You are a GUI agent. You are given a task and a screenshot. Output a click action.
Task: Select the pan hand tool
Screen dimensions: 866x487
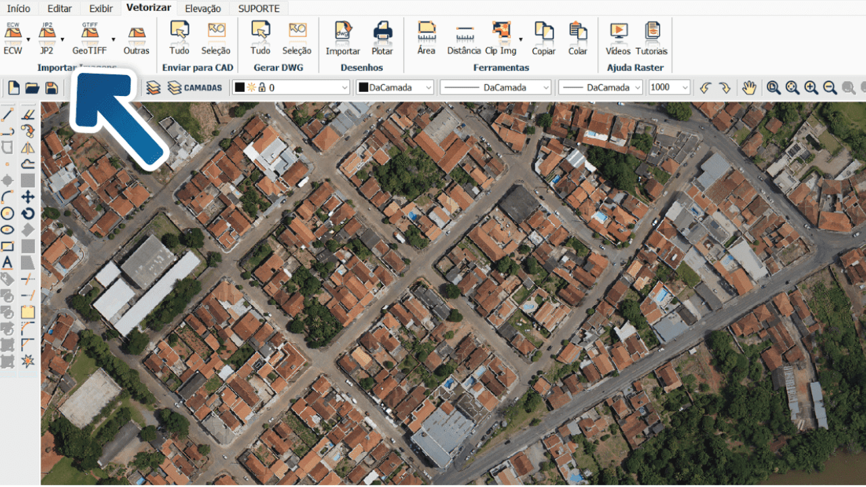pyautogui.click(x=748, y=87)
